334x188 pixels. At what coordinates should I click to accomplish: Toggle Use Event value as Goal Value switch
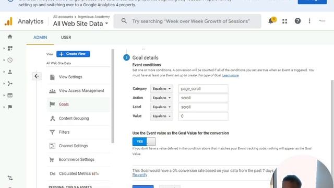tap(144, 142)
